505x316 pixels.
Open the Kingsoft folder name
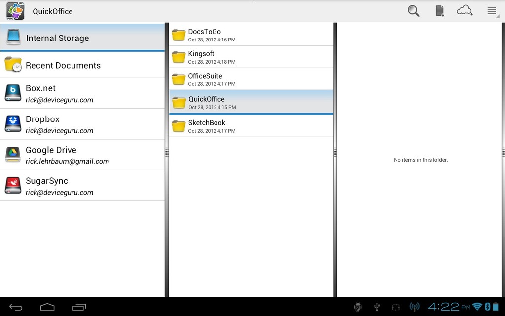(201, 54)
